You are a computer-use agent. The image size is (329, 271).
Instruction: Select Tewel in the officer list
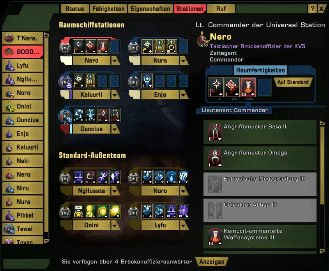pyautogui.click(x=23, y=229)
